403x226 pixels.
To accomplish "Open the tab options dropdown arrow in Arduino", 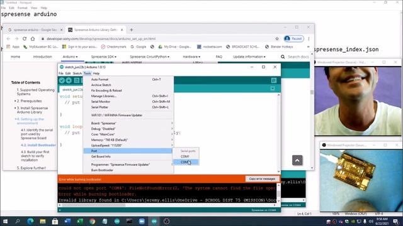I will click(273, 89).
